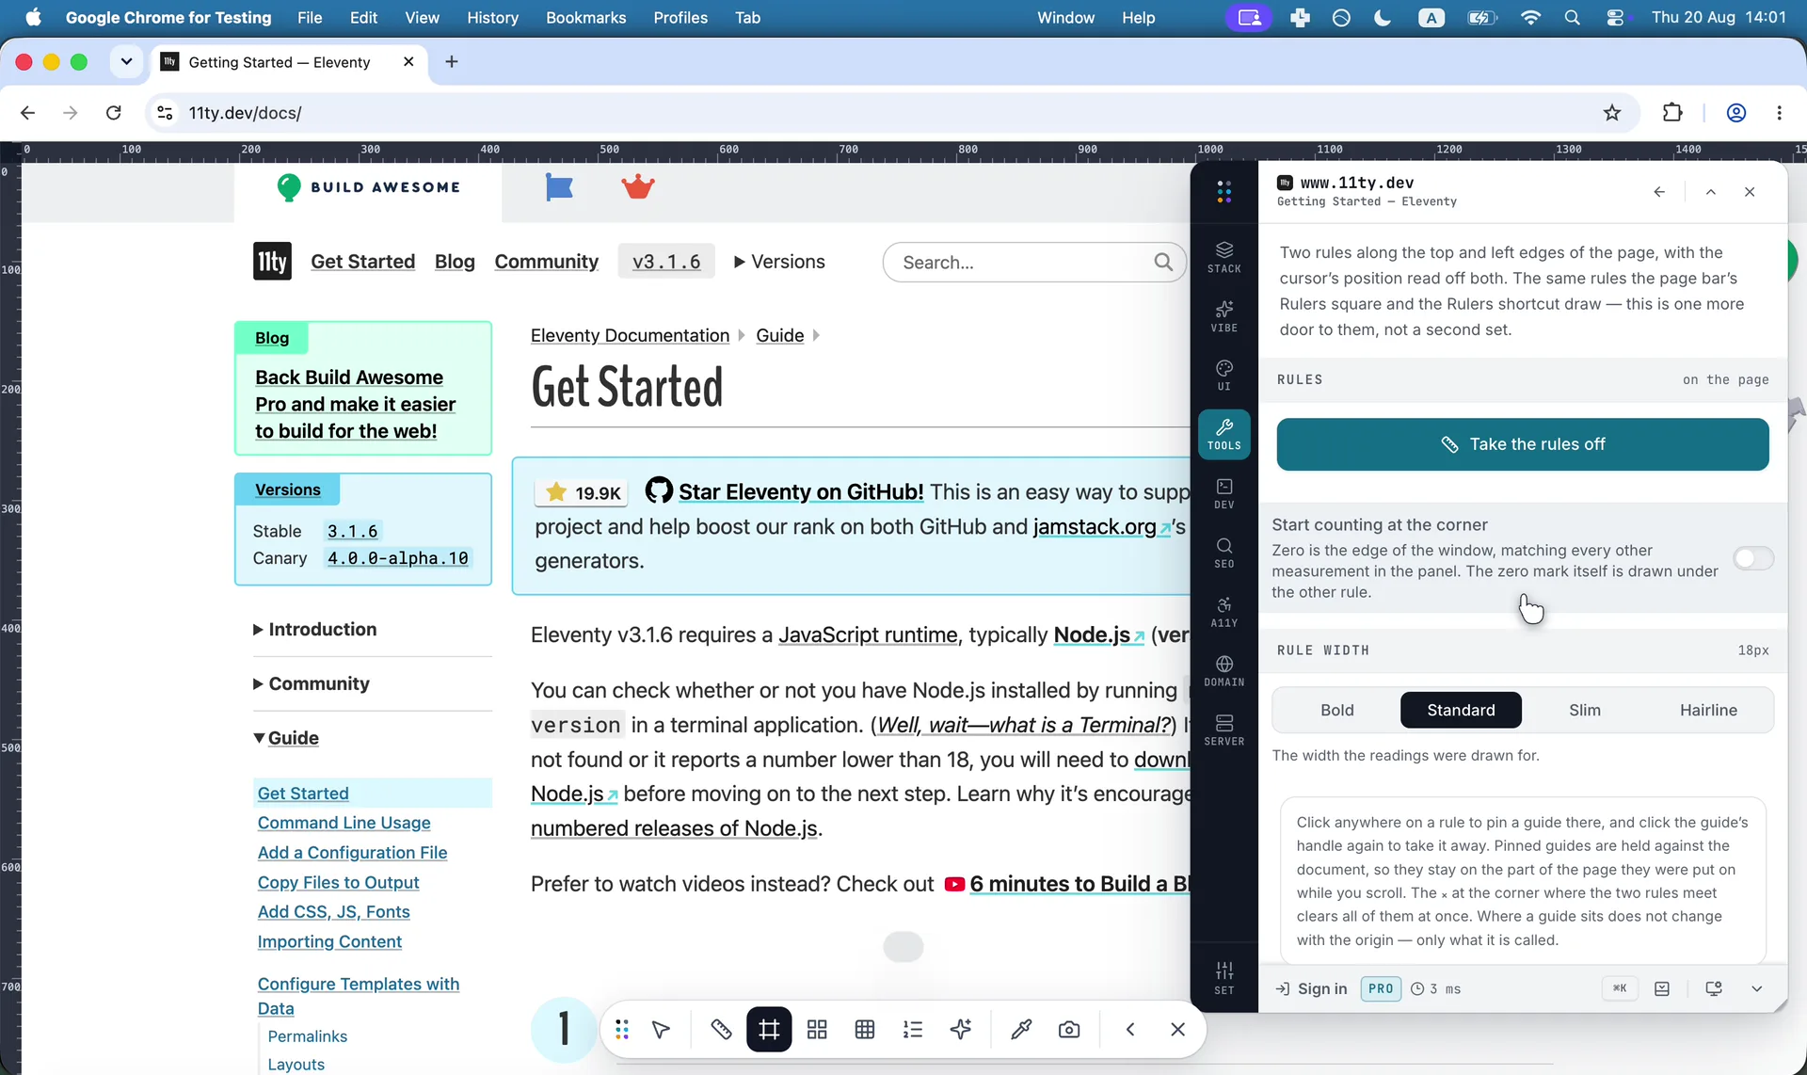The width and height of the screenshot is (1807, 1075).
Task: Click the red crown icon in the page header
Action: tap(638, 186)
